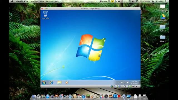Open the Devices menu

coord(50,1)
